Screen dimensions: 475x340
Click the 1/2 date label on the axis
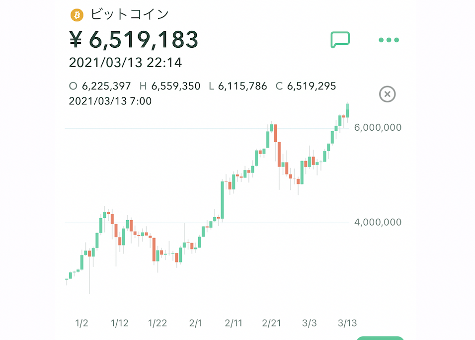coord(81,323)
